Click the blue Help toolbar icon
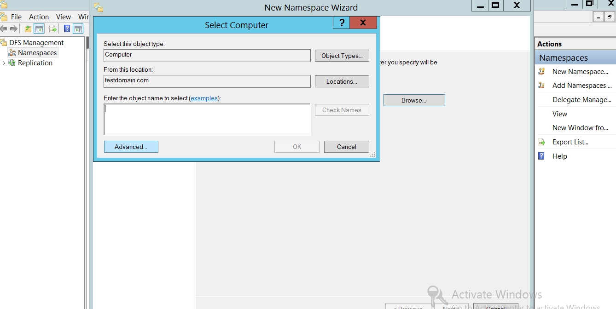The image size is (616, 309). point(67,29)
